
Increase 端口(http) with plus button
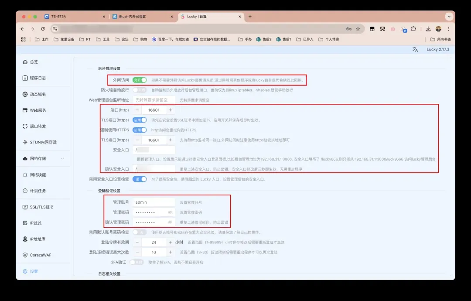171,110
